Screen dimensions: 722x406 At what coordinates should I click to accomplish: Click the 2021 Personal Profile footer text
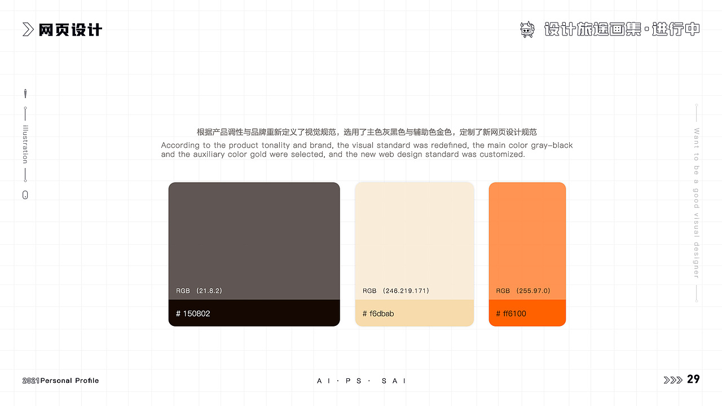click(x=61, y=381)
